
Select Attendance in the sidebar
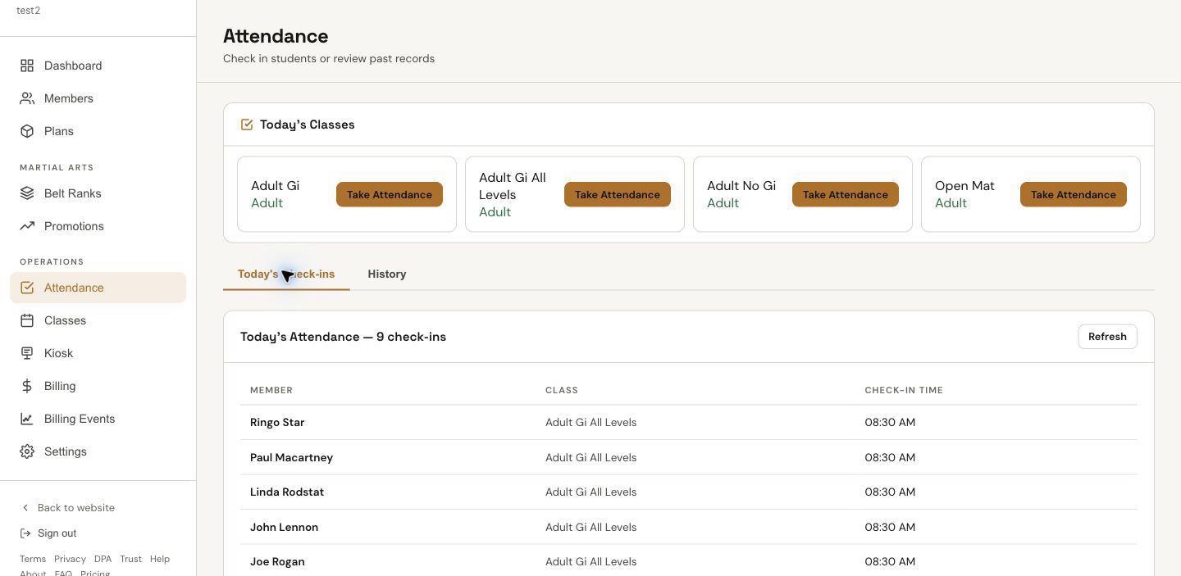click(98, 288)
